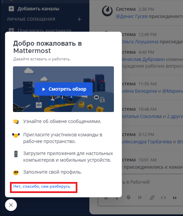
Task: Insert a heading with the H icon
Action: (x=140, y=198)
